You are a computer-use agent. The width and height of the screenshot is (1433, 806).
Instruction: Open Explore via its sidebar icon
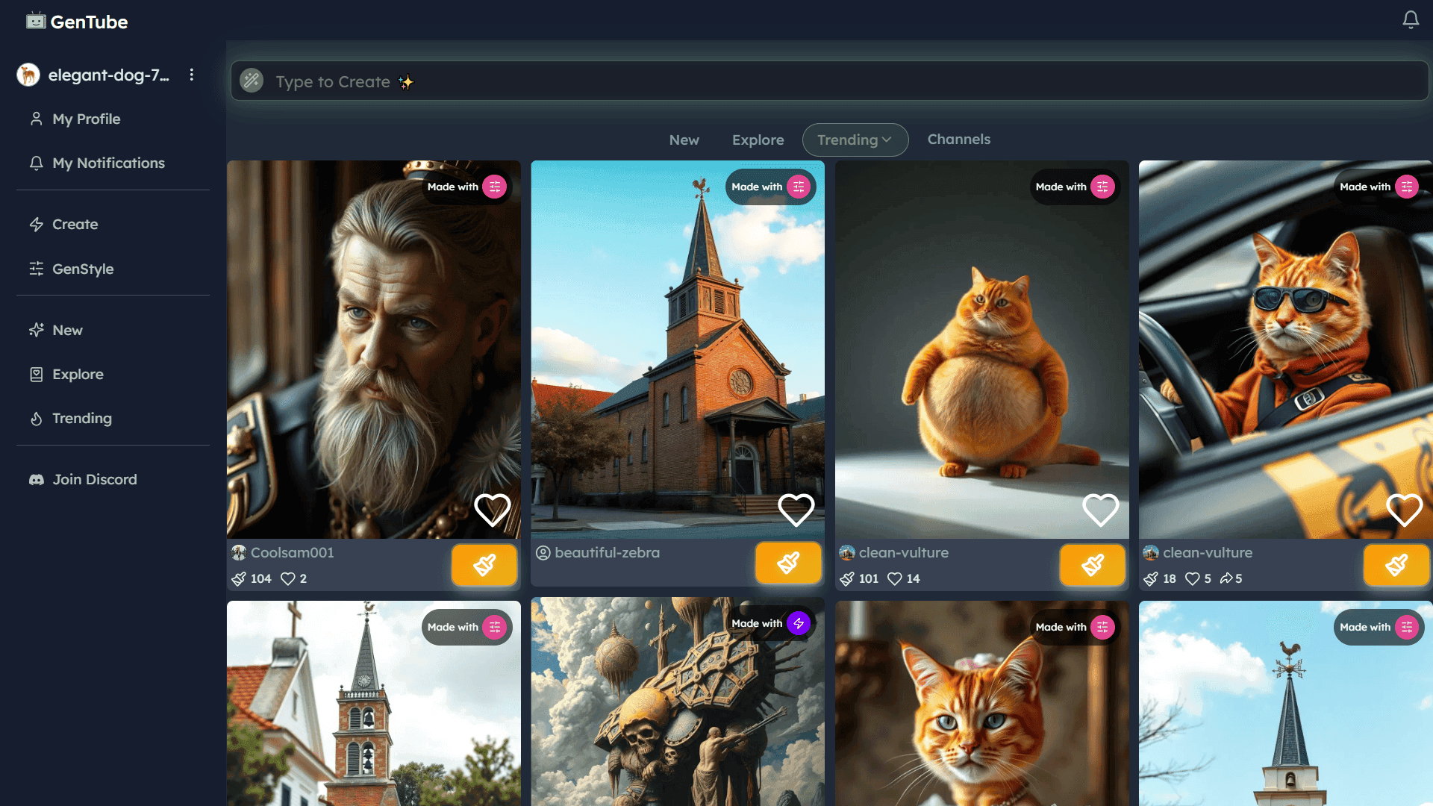36,374
